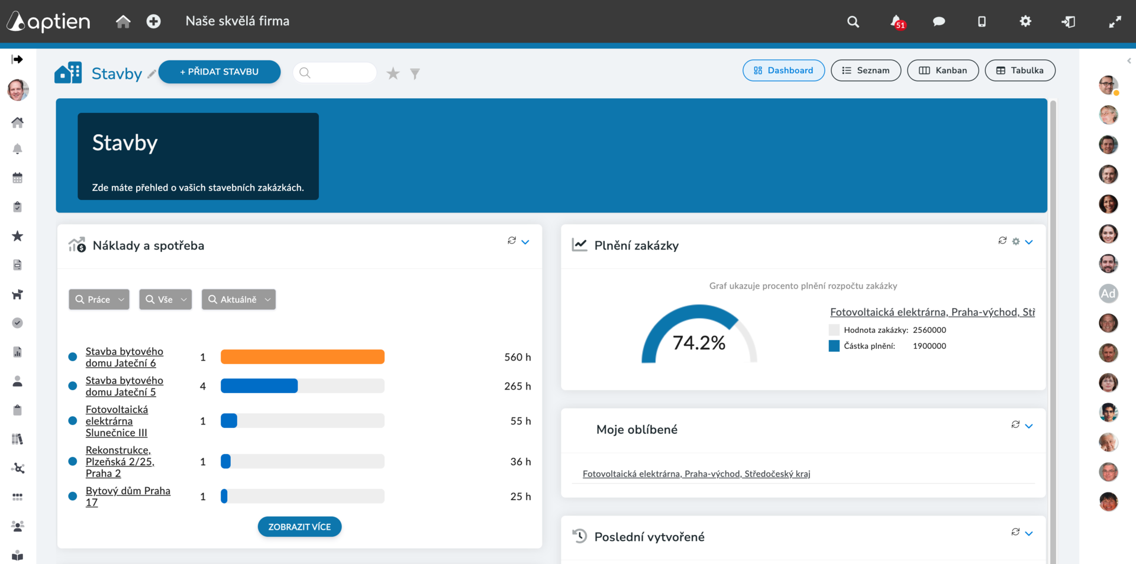This screenshot has height=564, width=1136.
Task: Expand the left sidebar with arrow icon
Action: [x=17, y=59]
